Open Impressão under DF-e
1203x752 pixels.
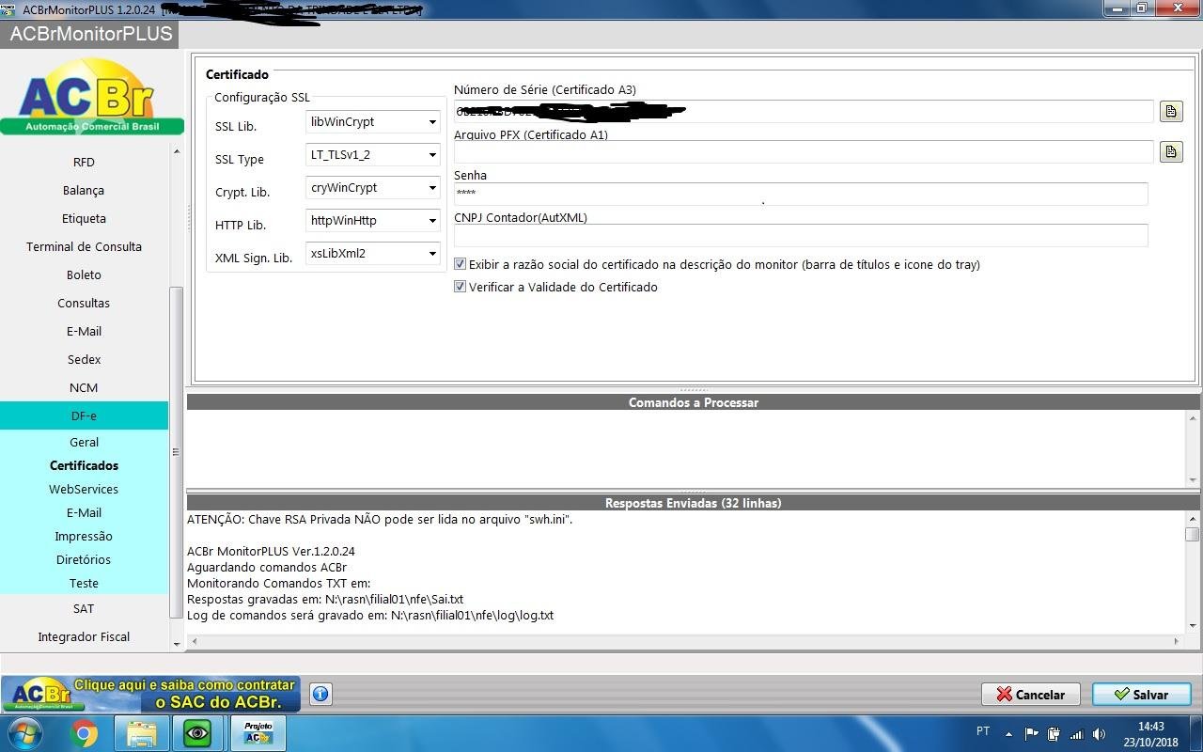tap(84, 536)
